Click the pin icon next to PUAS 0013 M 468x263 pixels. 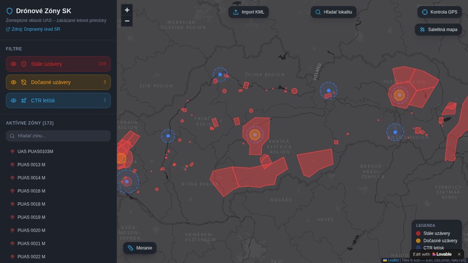pyautogui.click(x=12, y=165)
